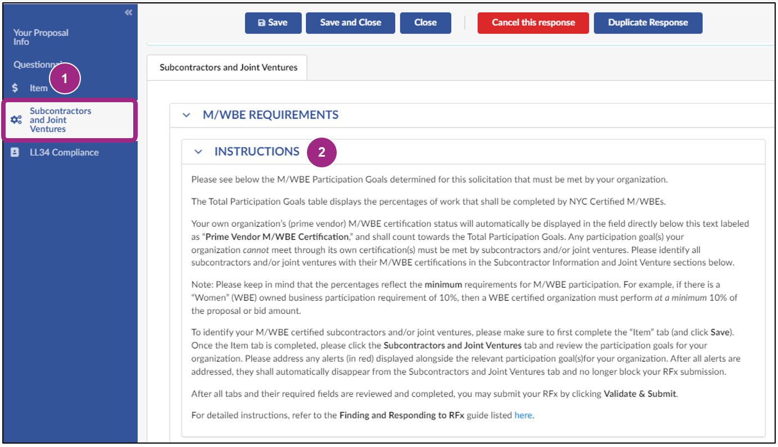Switch to the Subcontractors and Joint Ventures tab
This screenshot has width=778, height=447.
click(227, 67)
